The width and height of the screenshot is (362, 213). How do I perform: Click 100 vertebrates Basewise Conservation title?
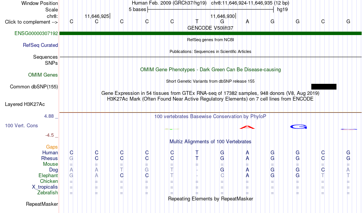pyautogui.click(x=210, y=117)
